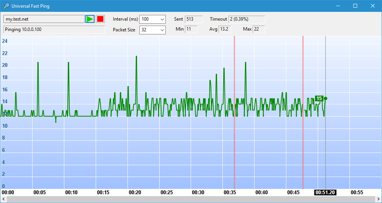Click the Timeout label
This screenshot has height=203, width=382.
click(219, 19)
